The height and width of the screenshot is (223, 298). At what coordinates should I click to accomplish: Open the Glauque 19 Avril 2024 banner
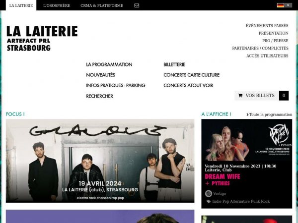coord(100,161)
